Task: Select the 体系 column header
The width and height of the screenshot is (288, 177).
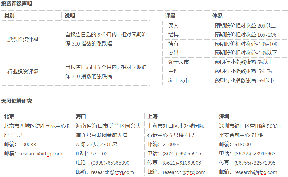Action: (x=218, y=16)
